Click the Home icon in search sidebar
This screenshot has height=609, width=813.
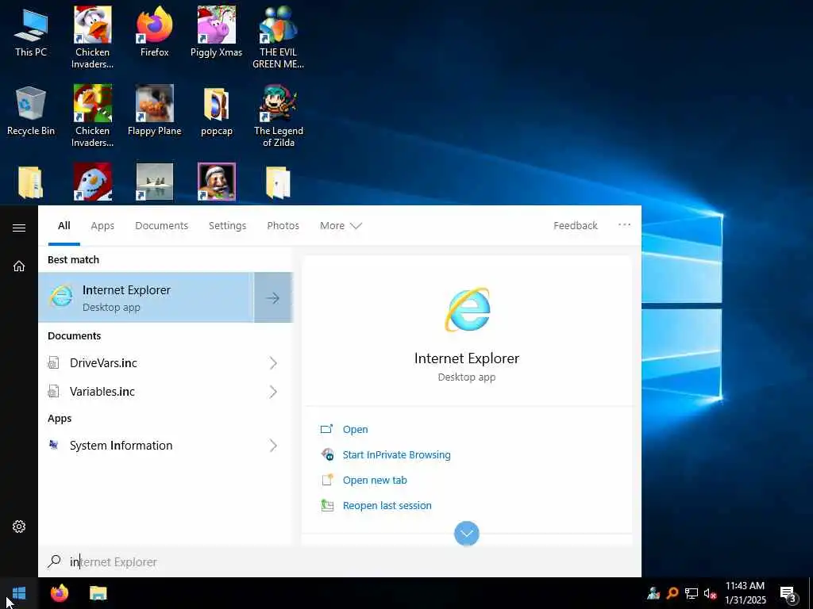pyautogui.click(x=19, y=266)
